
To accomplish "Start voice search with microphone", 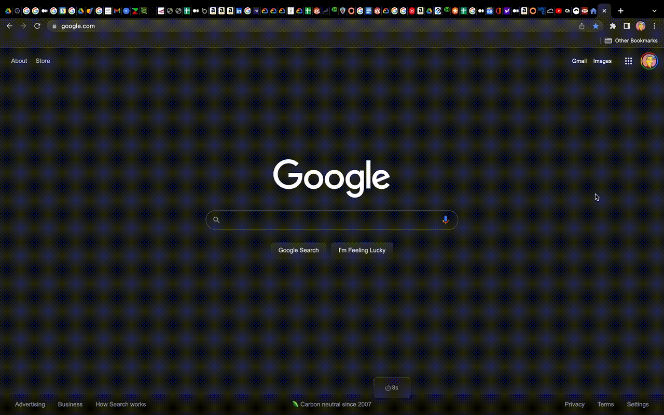I will (445, 220).
